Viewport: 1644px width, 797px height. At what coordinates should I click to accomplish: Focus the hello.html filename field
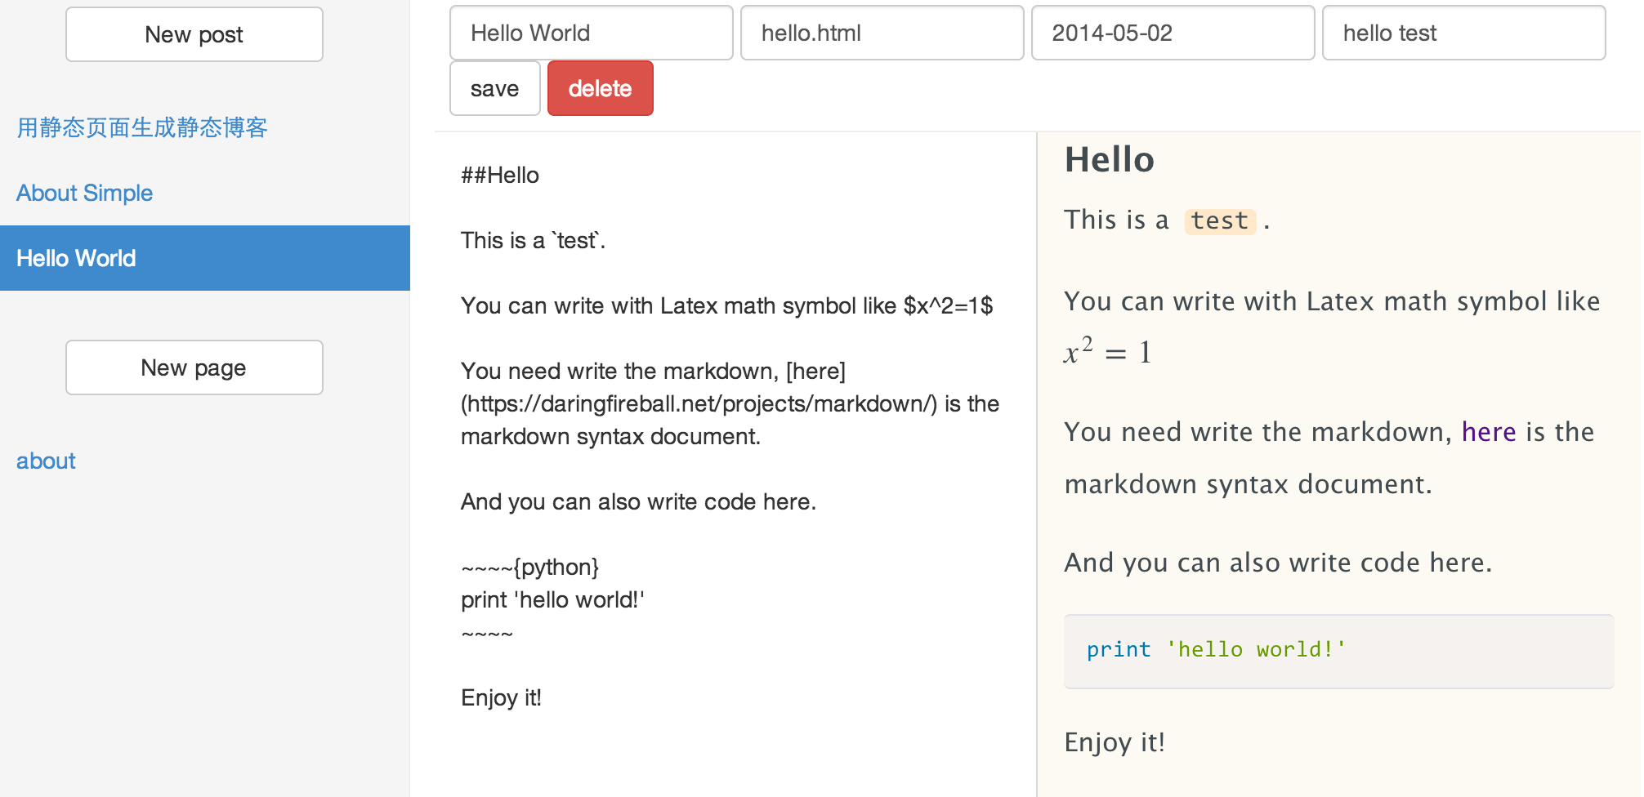tap(882, 33)
